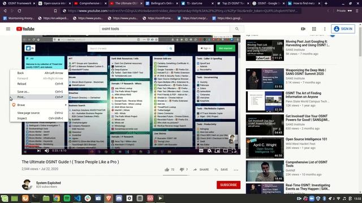Mute the video volume speaker

coord(46,151)
